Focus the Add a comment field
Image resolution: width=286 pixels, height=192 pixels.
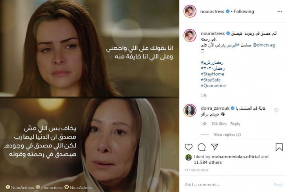point(227,185)
